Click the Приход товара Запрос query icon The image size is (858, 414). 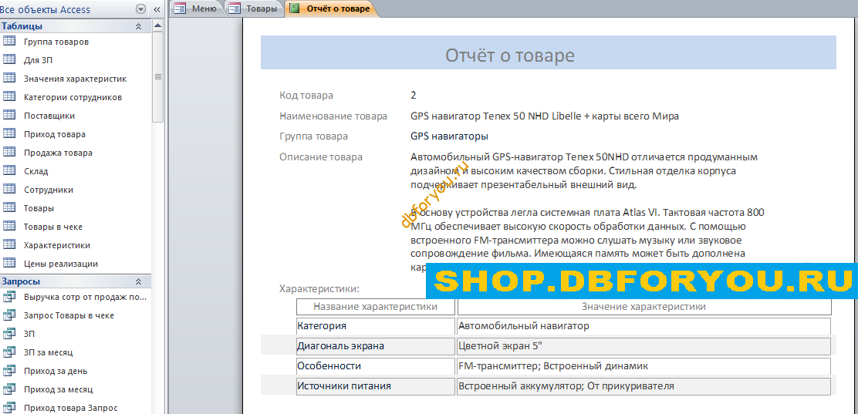(x=8, y=408)
